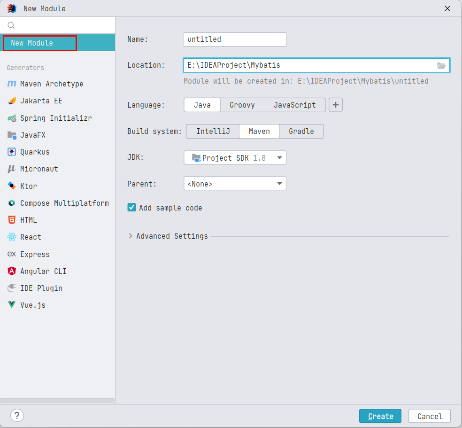Select the React label
The height and width of the screenshot is (428, 462).
31,237
